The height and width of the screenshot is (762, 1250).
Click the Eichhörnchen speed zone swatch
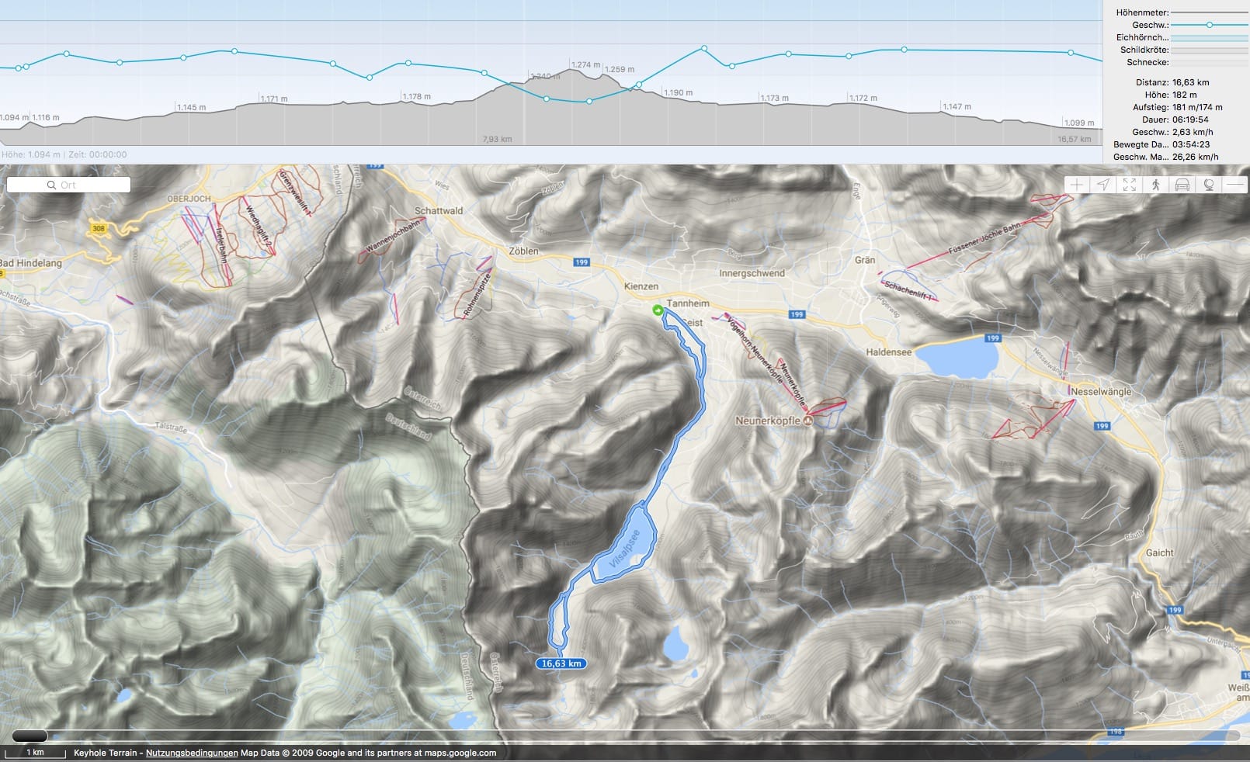[1210, 37]
